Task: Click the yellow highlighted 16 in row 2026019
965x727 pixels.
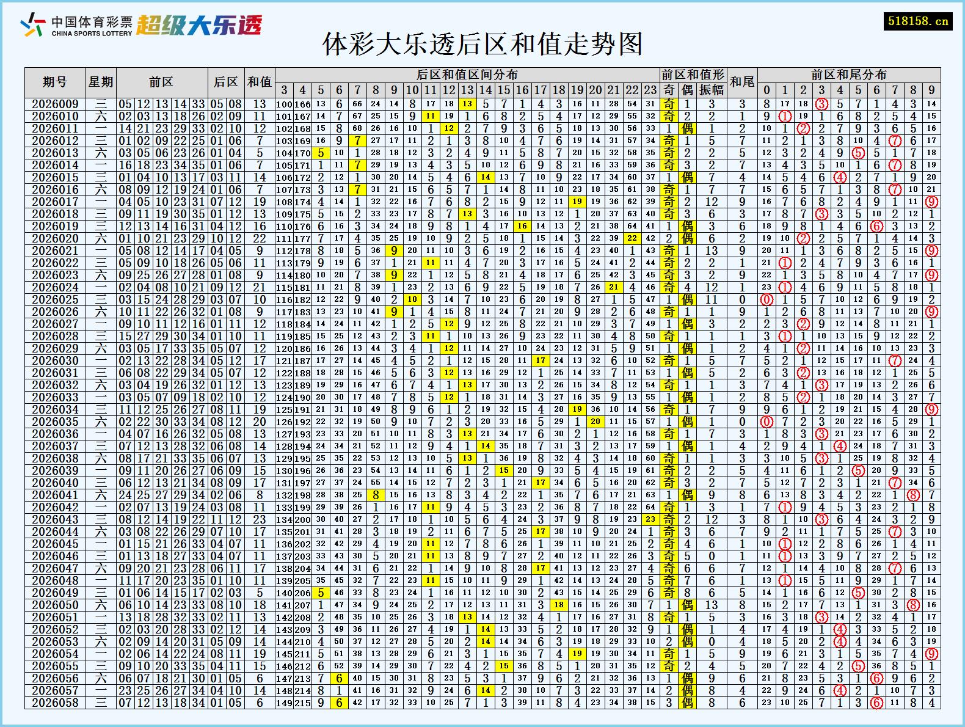Action: (522, 226)
